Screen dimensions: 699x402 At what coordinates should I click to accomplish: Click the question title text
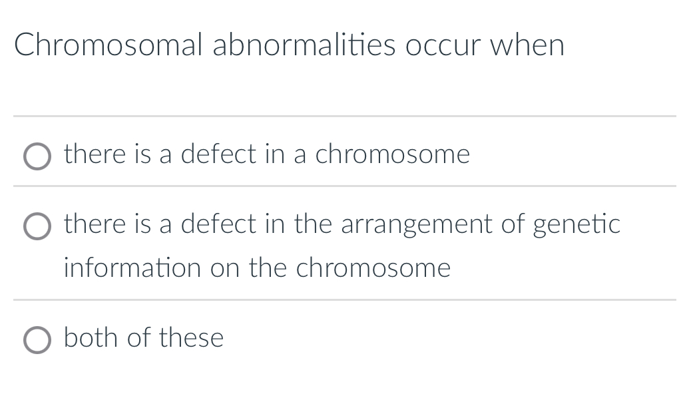click(290, 45)
